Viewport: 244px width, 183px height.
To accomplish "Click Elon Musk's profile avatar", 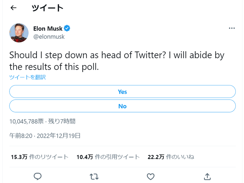I will pyautogui.click(x=19, y=32).
